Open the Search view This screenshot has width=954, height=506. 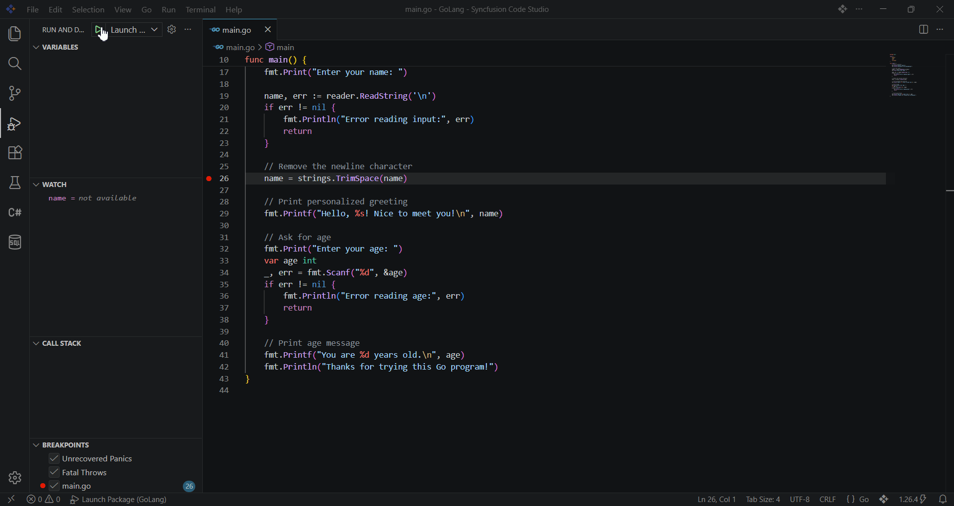coord(15,63)
